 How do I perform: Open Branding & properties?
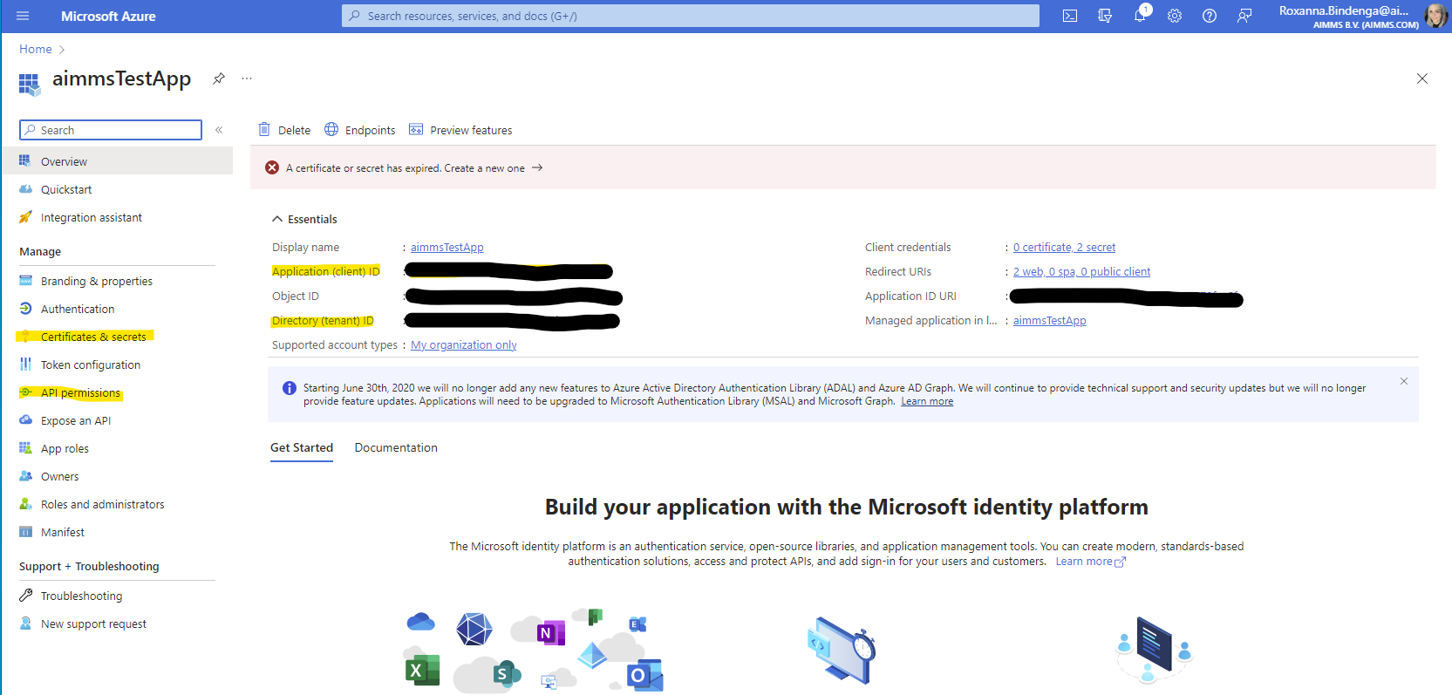click(97, 281)
